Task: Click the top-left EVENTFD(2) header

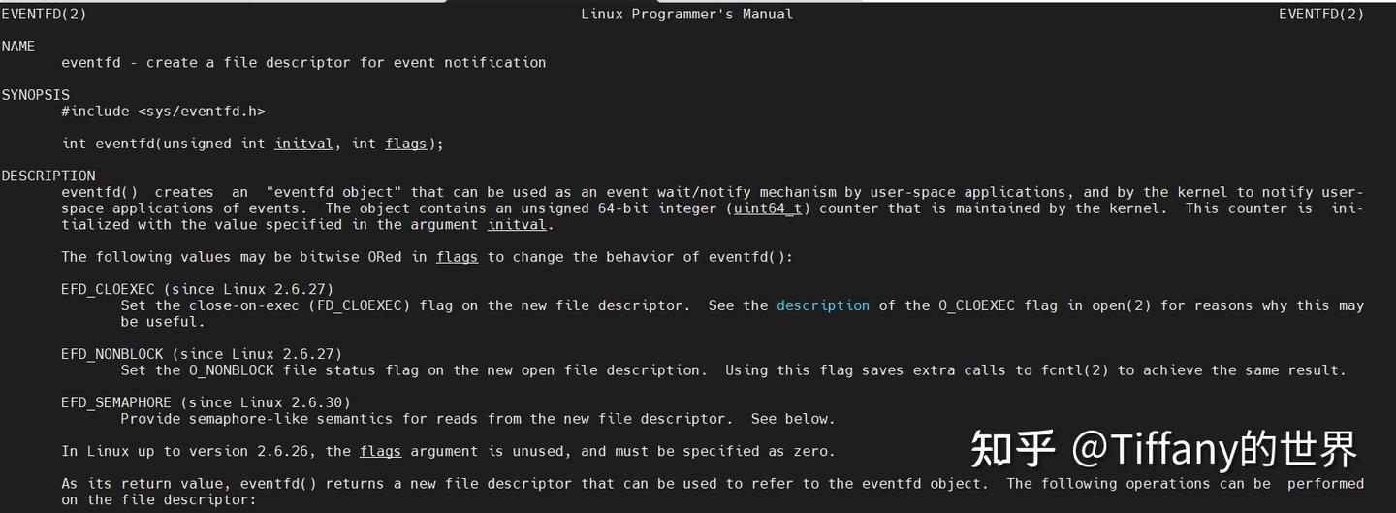Action: (x=44, y=15)
